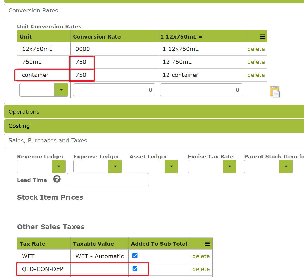
Task: Delete the 12x750mL conversion row
Action: 256,49
